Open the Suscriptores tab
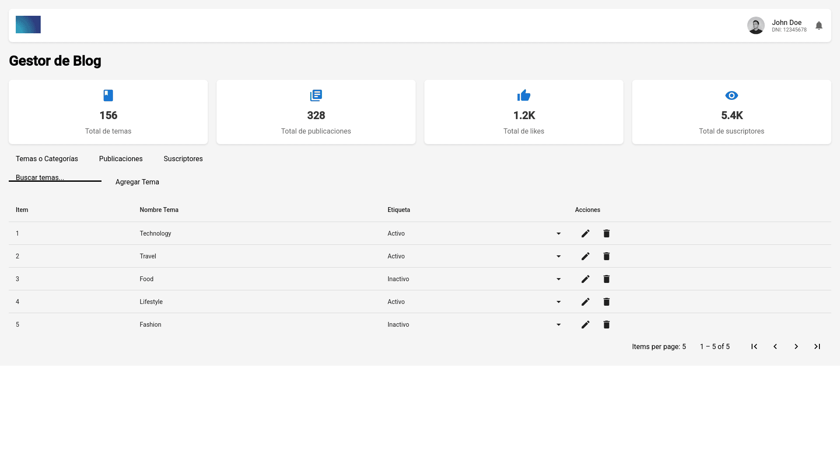The height and width of the screenshot is (473, 840). tap(183, 159)
